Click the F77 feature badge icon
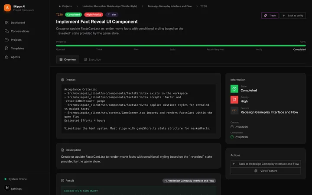The image size is (312, 195). [234, 110]
